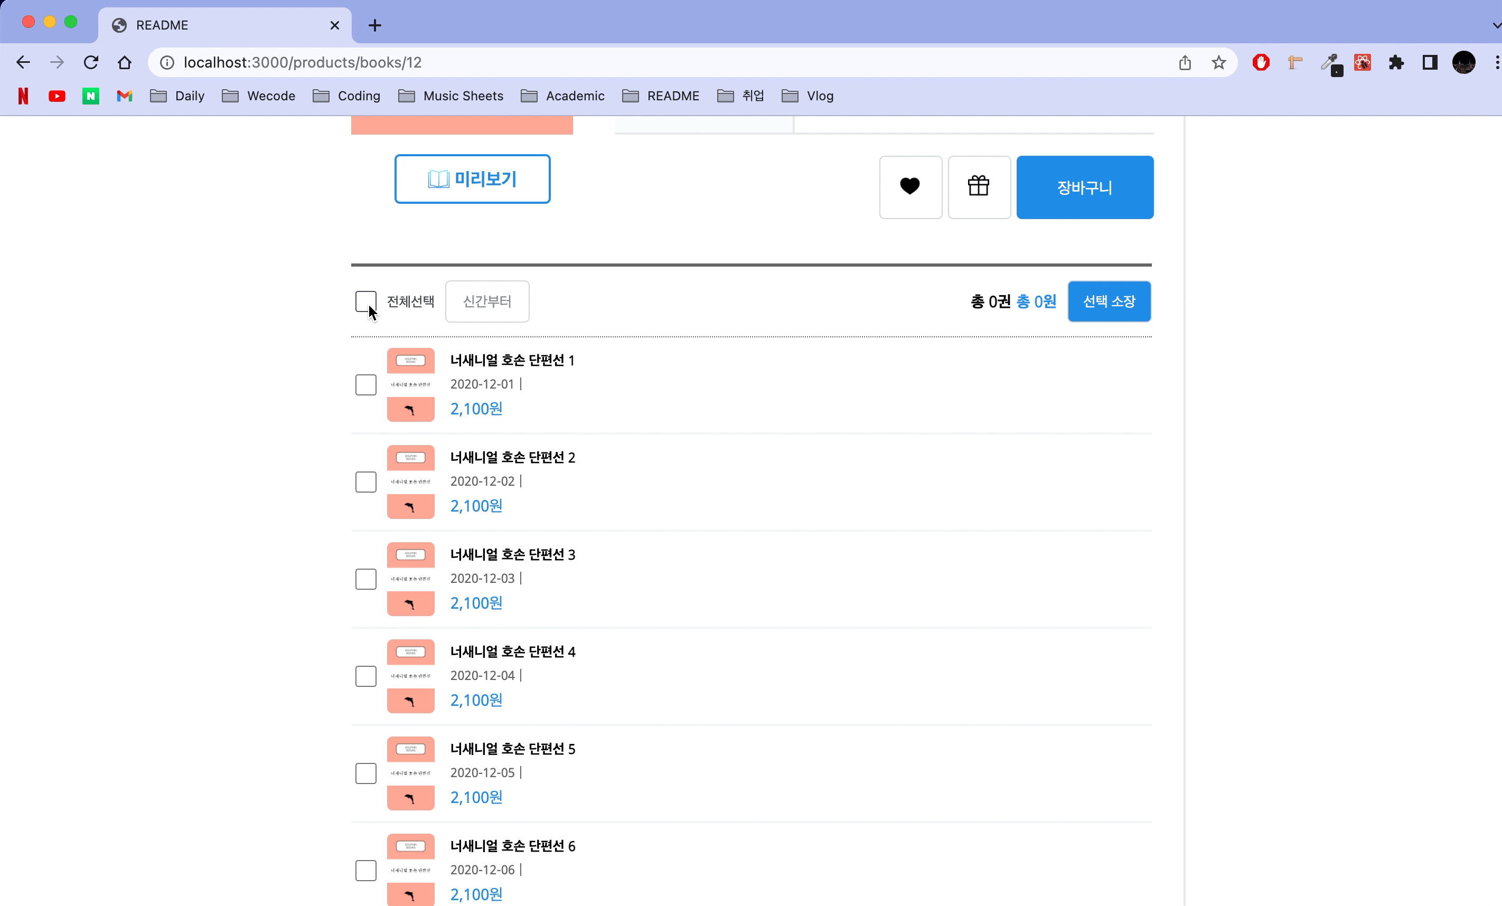This screenshot has width=1502, height=906.
Task: Click the 장바구니 cart button
Action: [x=1084, y=187]
